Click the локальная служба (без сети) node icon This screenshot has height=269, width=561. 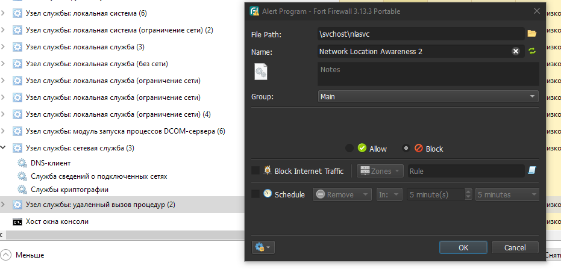click(x=17, y=64)
